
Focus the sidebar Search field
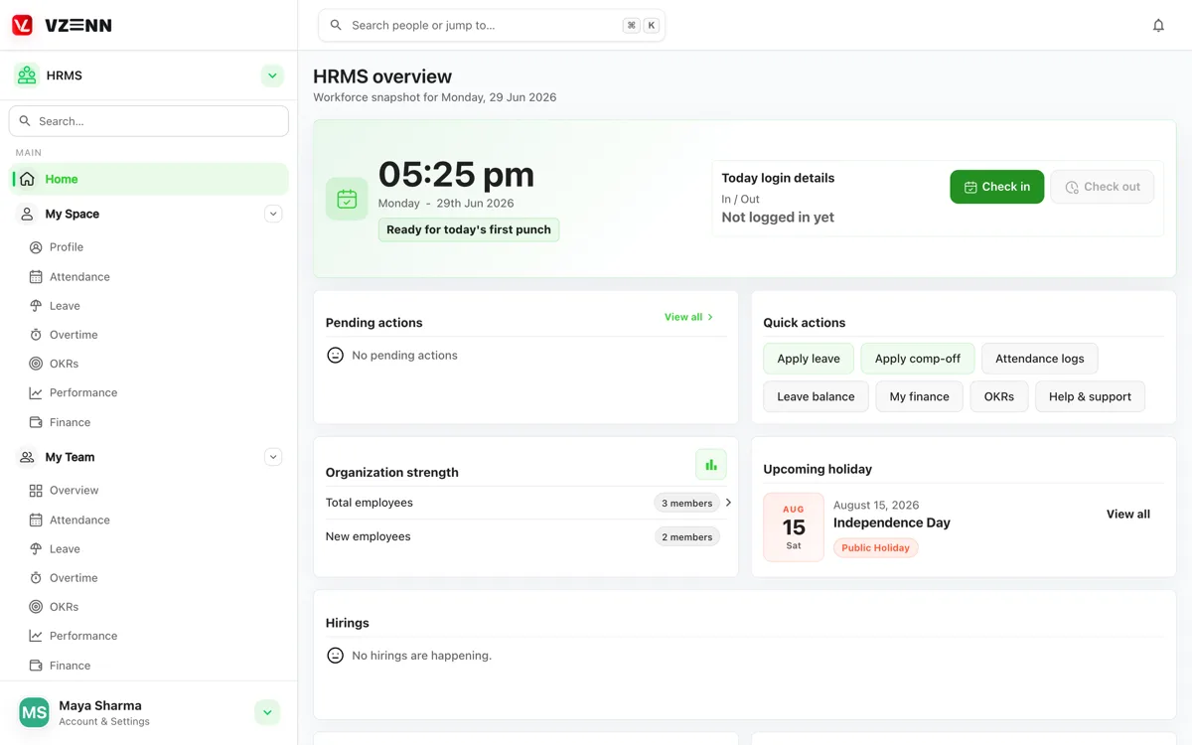pos(149,121)
